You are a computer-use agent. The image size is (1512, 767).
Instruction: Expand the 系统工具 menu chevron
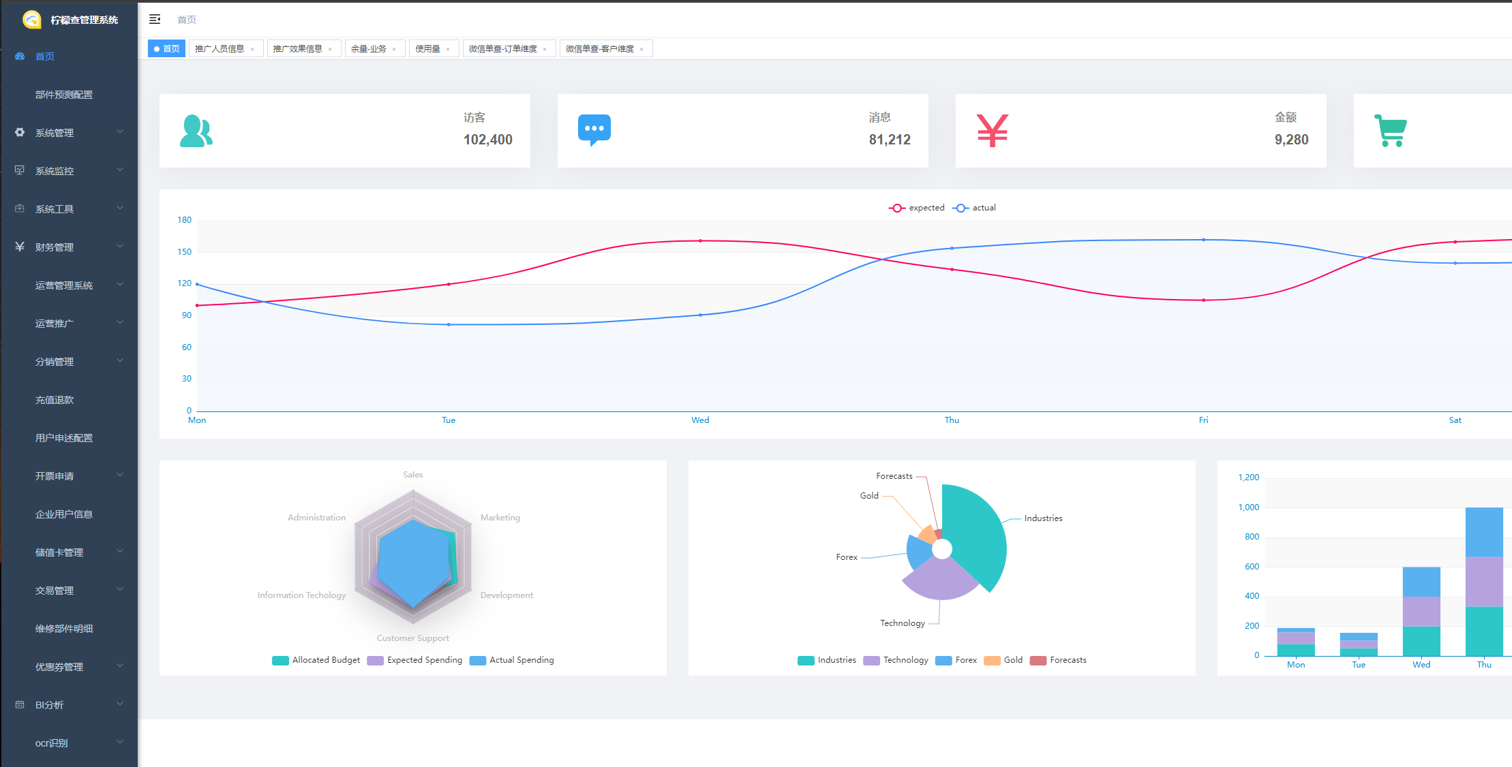tap(120, 208)
